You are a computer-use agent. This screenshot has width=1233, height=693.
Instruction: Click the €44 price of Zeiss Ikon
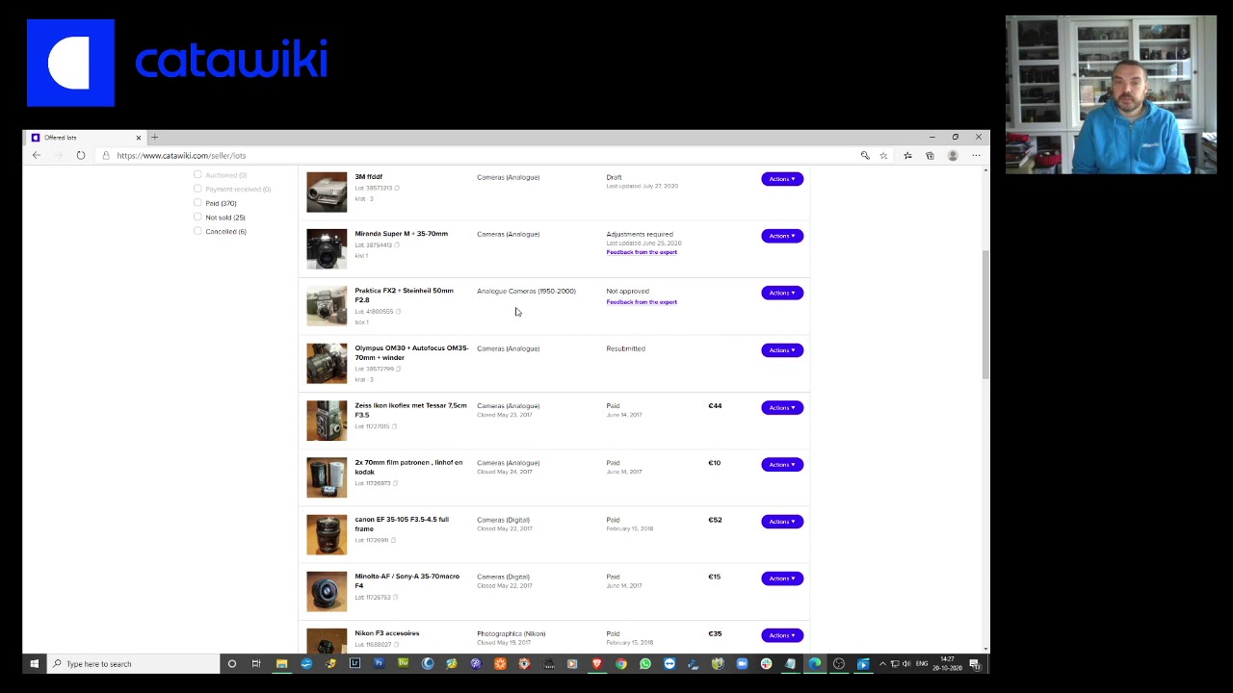715,406
